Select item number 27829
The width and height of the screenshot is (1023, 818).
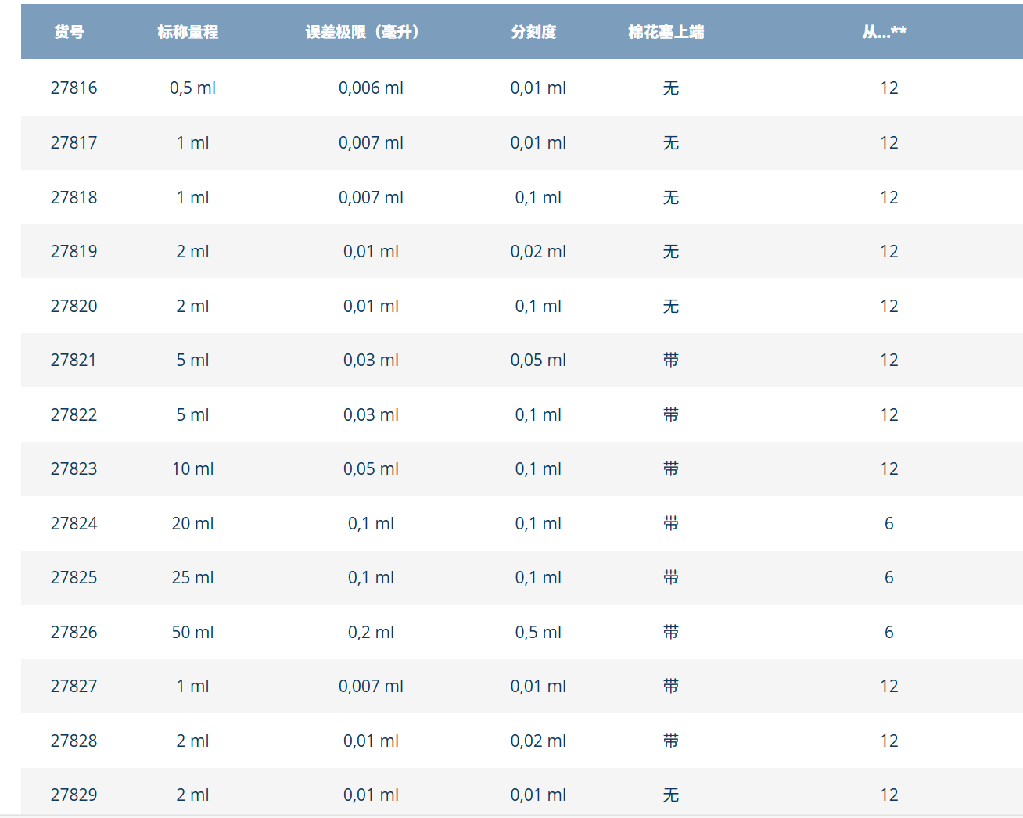(x=74, y=795)
